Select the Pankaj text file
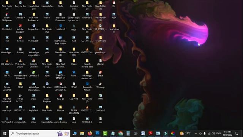This screenshot has width=243, height=137. 20,51
